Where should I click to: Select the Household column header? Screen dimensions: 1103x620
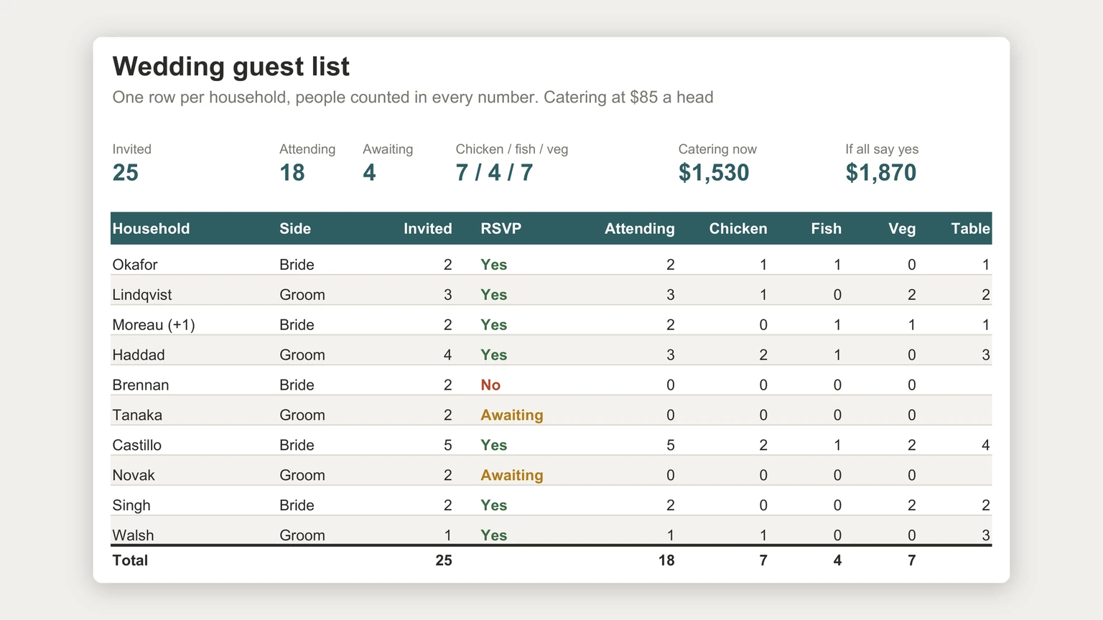click(x=152, y=228)
